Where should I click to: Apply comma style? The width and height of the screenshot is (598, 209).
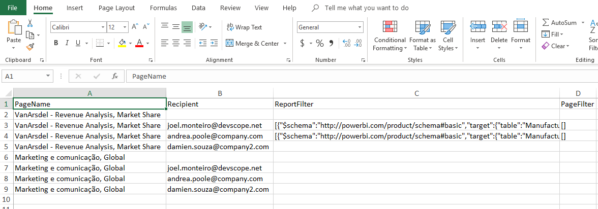coord(331,44)
